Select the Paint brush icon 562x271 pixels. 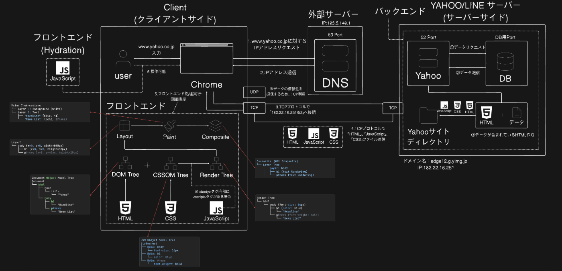pyautogui.click(x=169, y=126)
